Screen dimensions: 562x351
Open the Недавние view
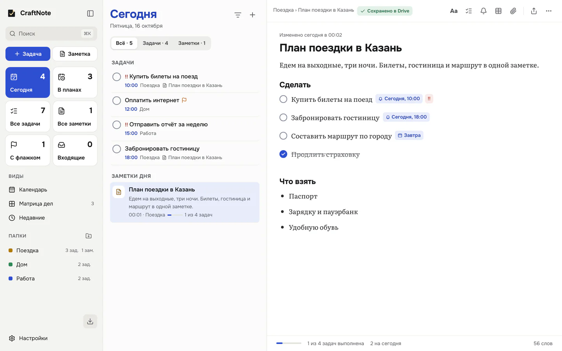point(51,218)
